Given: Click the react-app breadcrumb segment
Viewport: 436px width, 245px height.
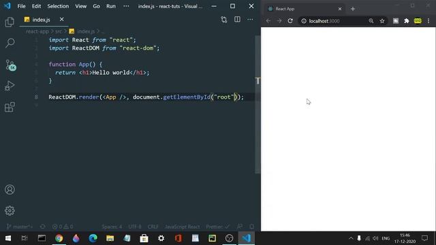Looking at the screenshot, I should [37, 31].
